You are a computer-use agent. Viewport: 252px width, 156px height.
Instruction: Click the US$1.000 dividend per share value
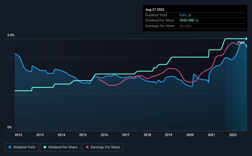(x=187, y=21)
